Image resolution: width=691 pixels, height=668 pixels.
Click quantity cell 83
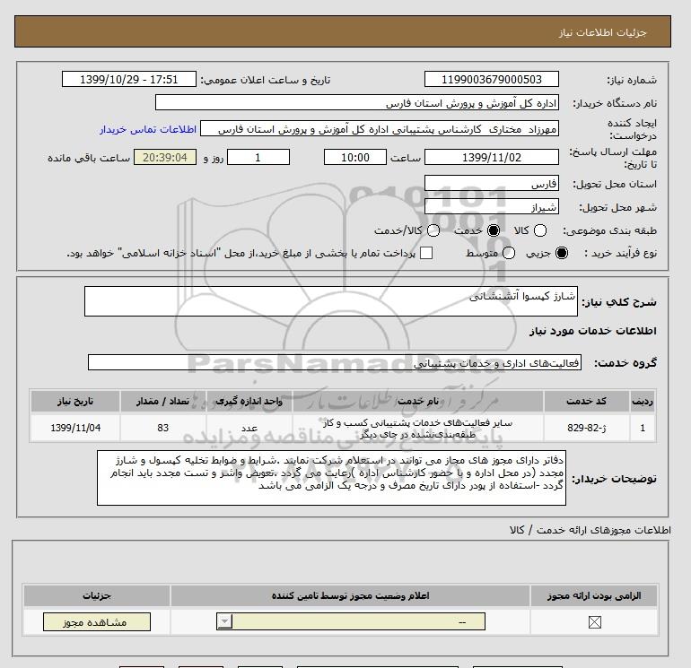point(163,428)
